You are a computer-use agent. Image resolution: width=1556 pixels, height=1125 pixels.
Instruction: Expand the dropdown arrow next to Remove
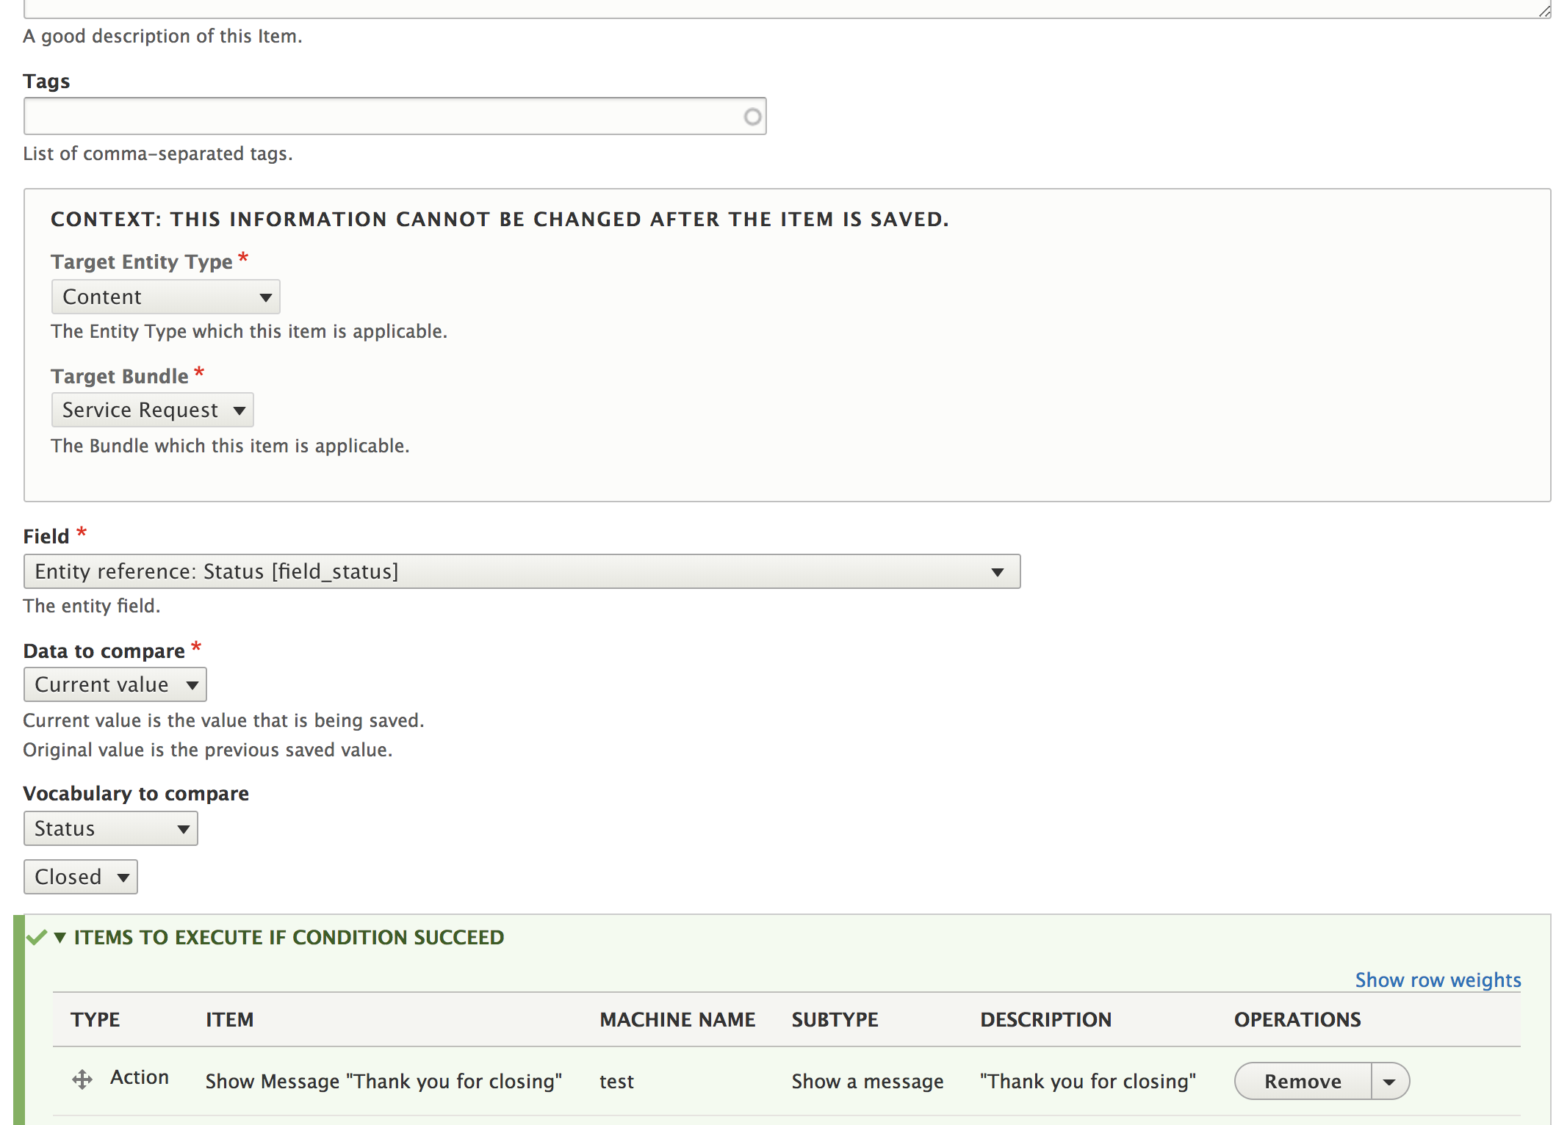tap(1391, 1081)
